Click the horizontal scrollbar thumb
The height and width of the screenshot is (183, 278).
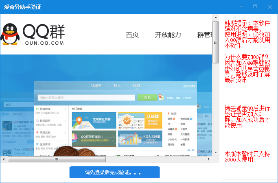pyautogui.click(x=57, y=159)
